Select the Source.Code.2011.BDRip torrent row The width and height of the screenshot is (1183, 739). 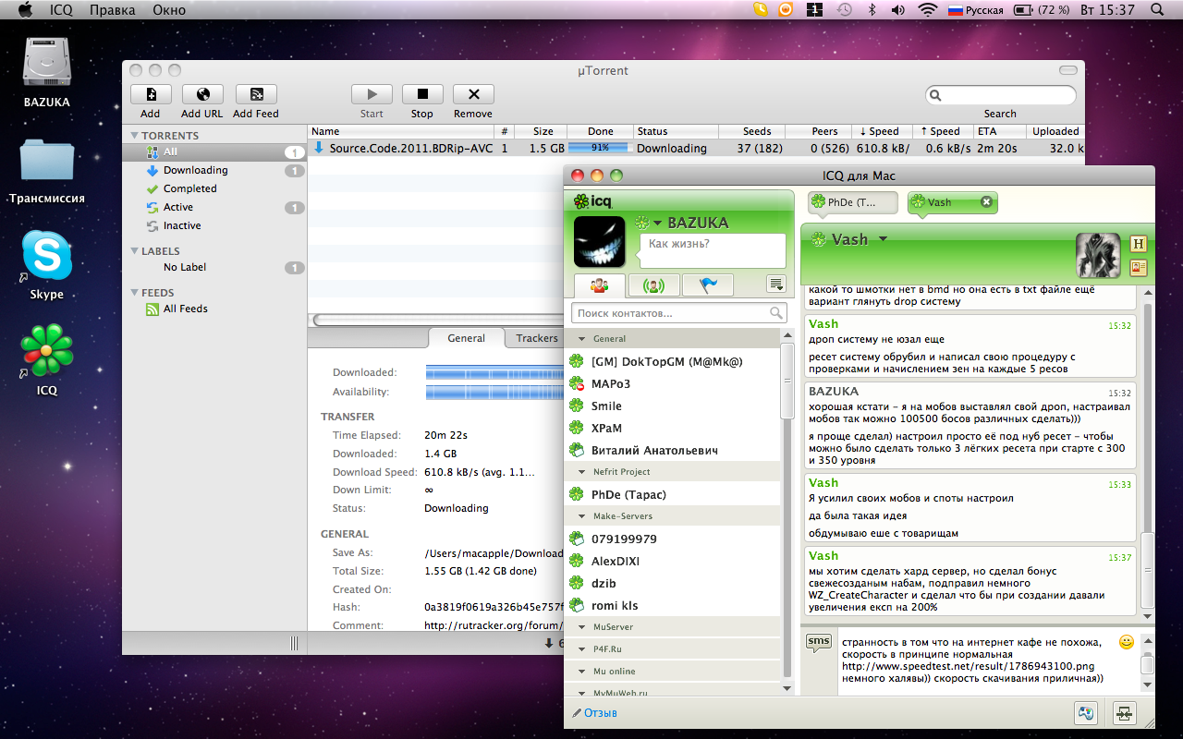click(695, 148)
